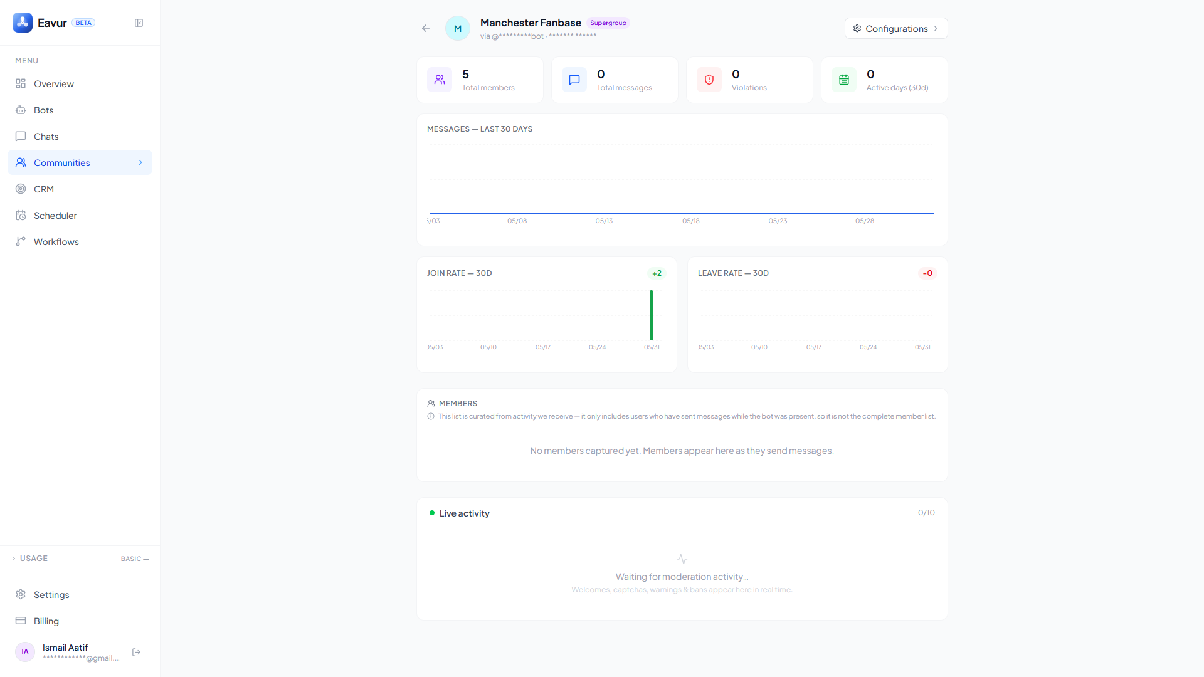This screenshot has width=1204, height=677.
Task: Click the Members section people icon
Action: pyautogui.click(x=431, y=404)
